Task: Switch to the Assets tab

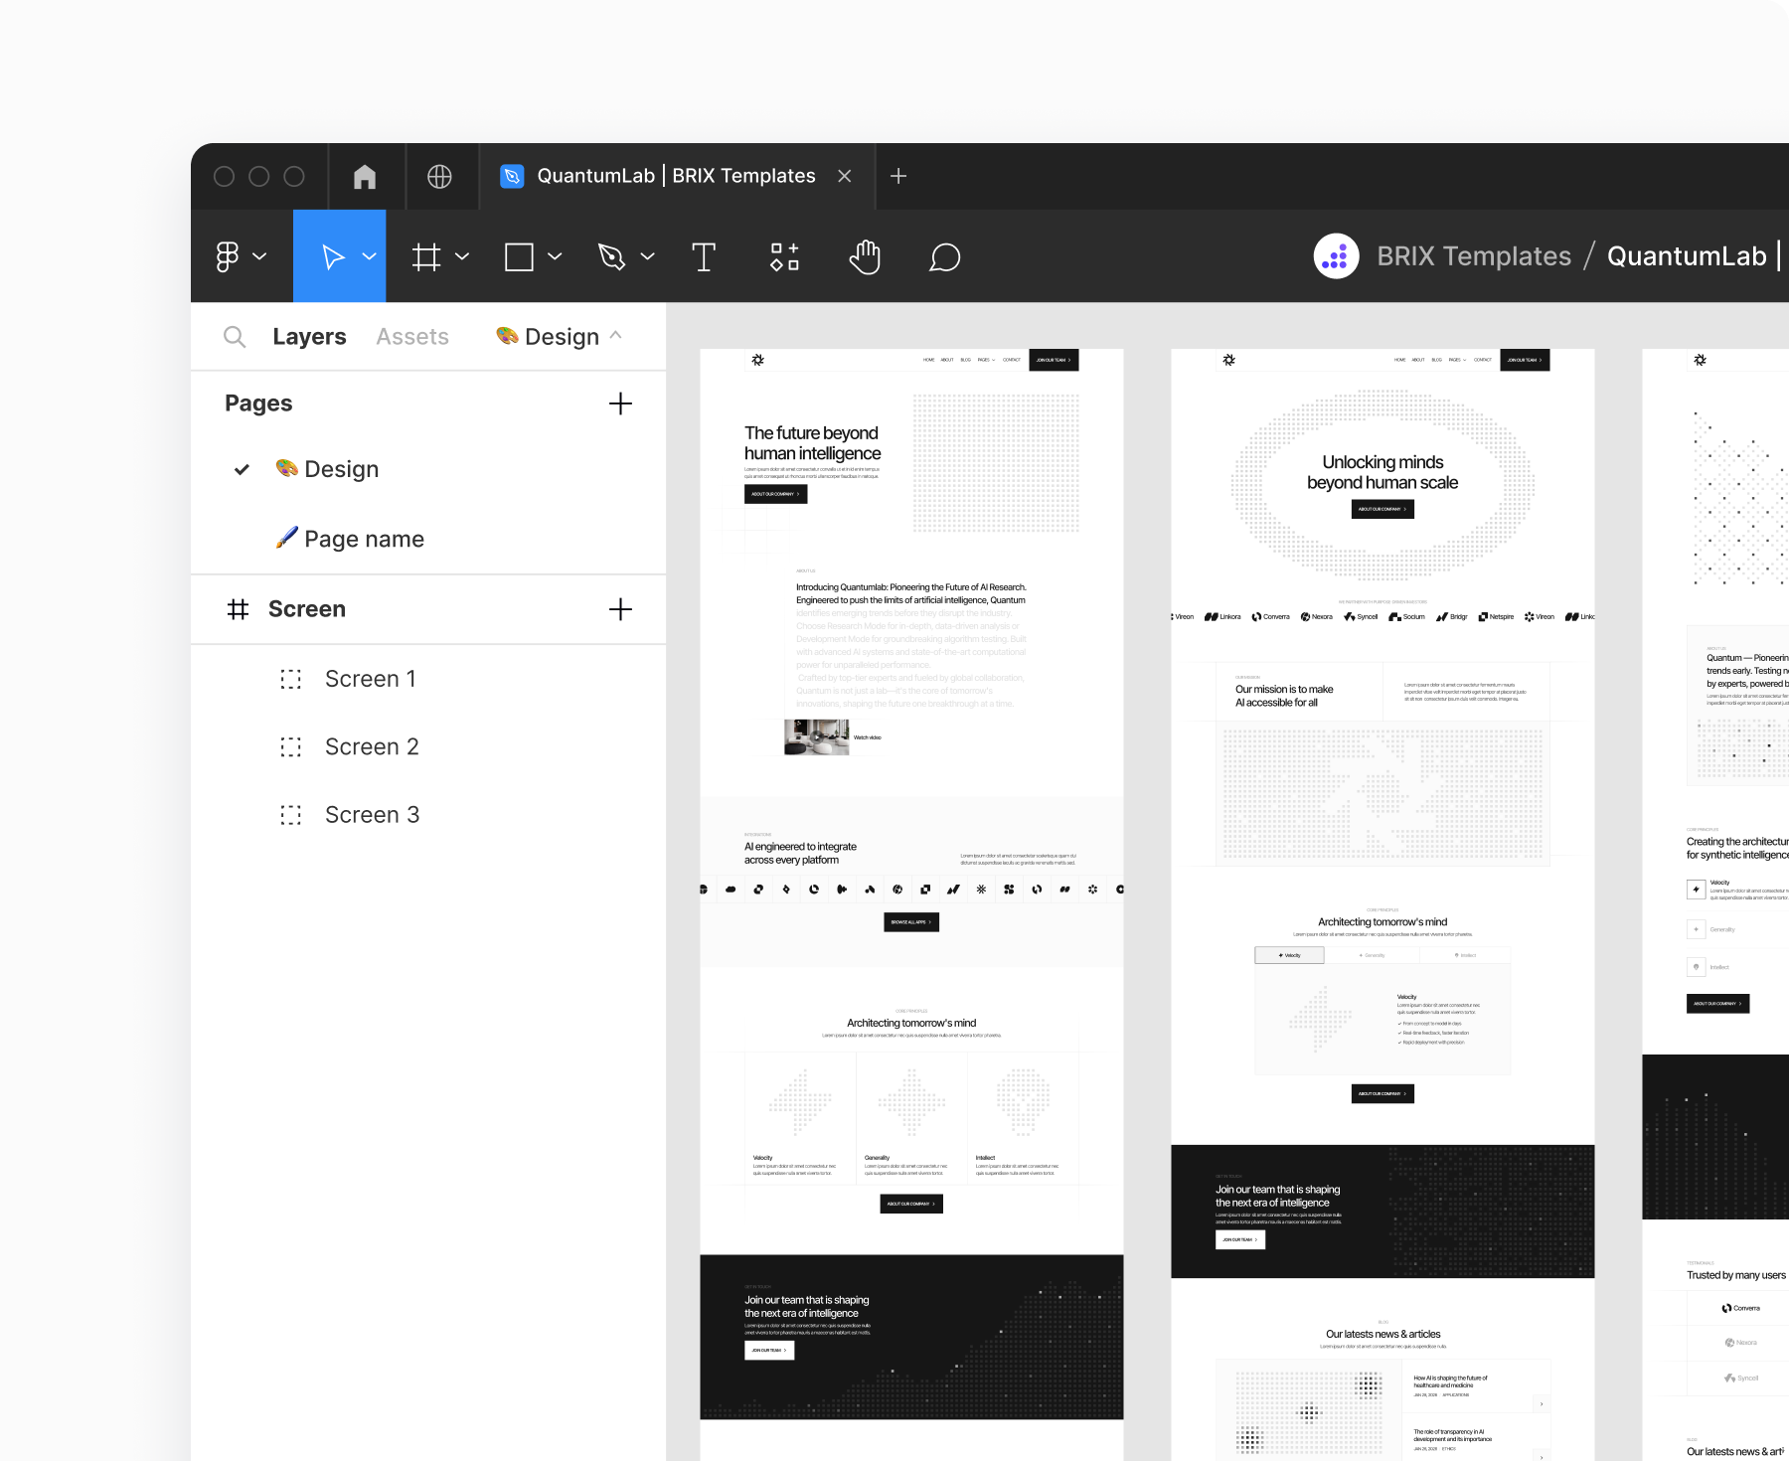Action: click(x=412, y=336)
